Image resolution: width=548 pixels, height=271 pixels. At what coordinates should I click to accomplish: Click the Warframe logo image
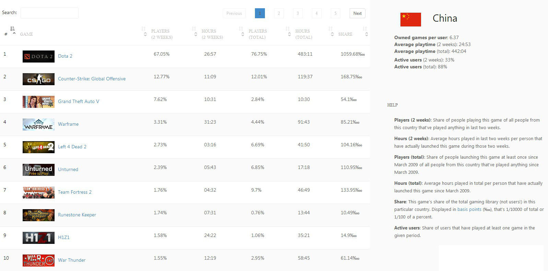[38, 124]
